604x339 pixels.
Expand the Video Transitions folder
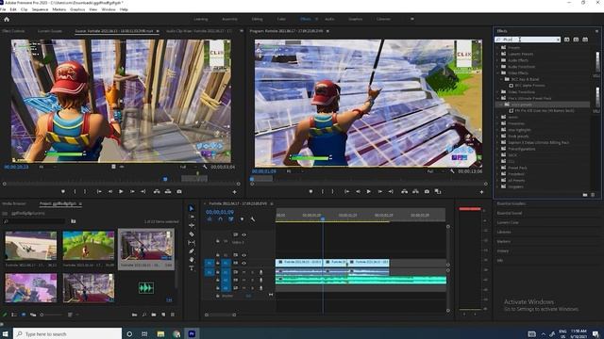pyautogui.click(x=497, y=92)
